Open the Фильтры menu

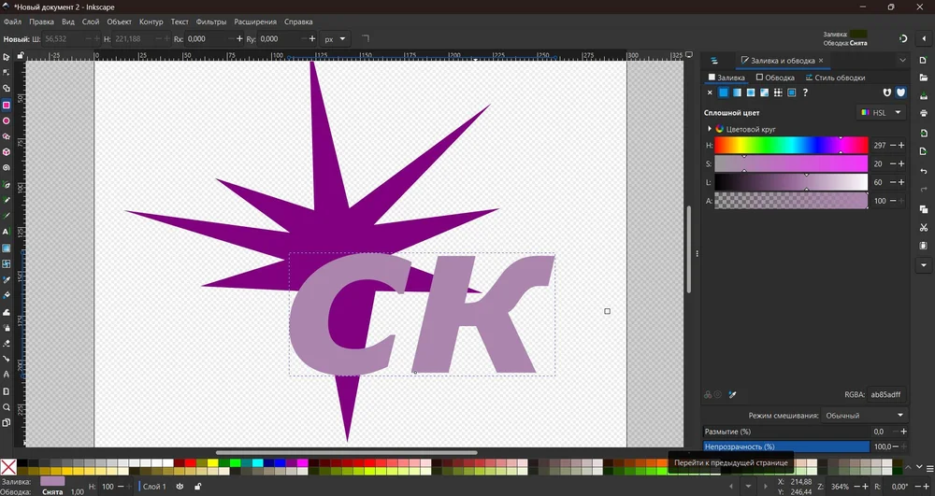pyautogui.click(x=210, y=21)
